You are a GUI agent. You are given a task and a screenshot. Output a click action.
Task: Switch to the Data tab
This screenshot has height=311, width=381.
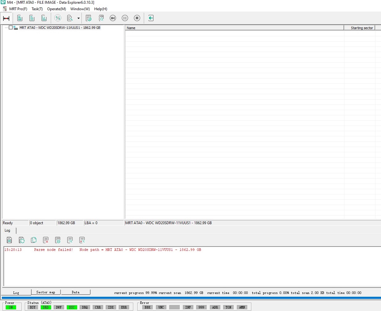click(76, 292)
